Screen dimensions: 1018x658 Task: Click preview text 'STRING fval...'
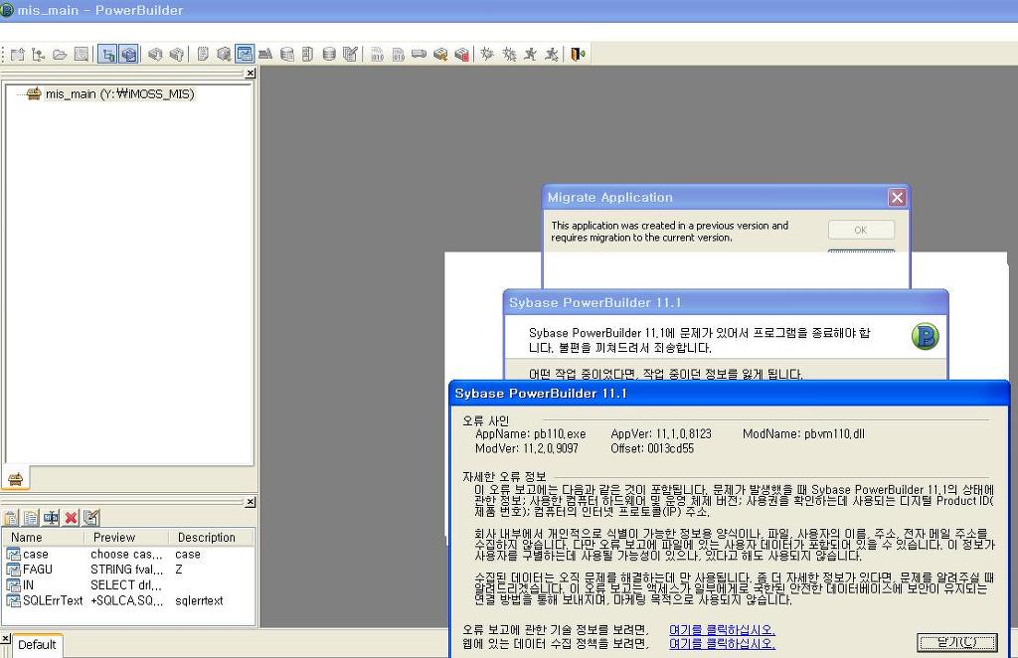pos(126,570)
